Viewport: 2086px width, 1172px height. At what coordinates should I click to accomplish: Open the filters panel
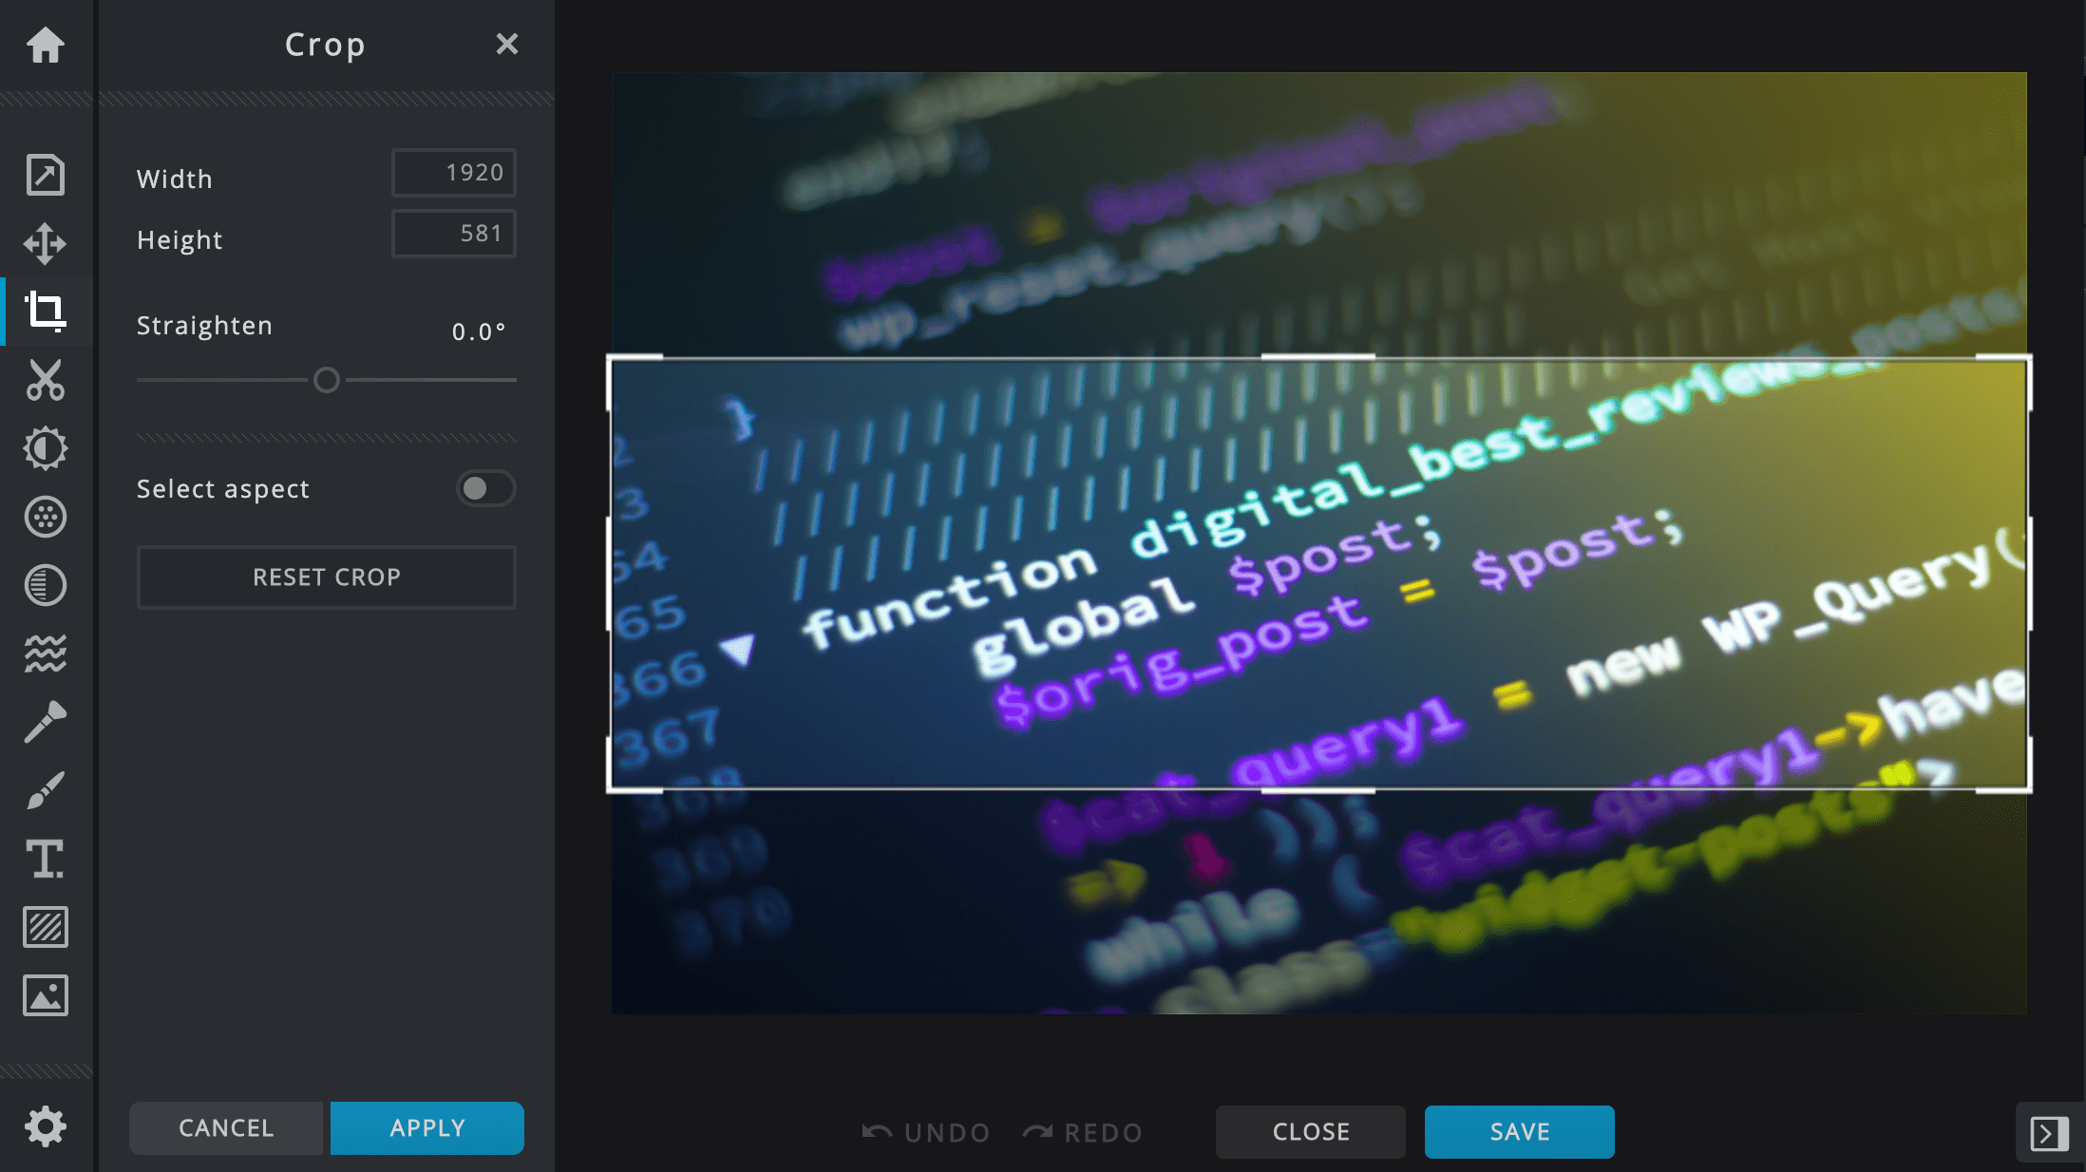(x=45, y=516)
